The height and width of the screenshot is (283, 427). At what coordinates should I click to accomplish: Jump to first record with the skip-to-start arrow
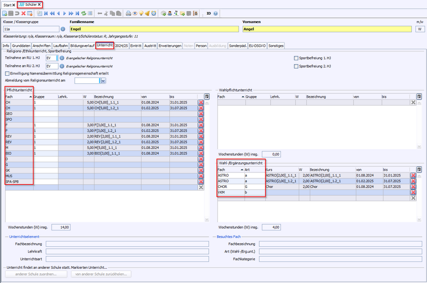(45, 13)
